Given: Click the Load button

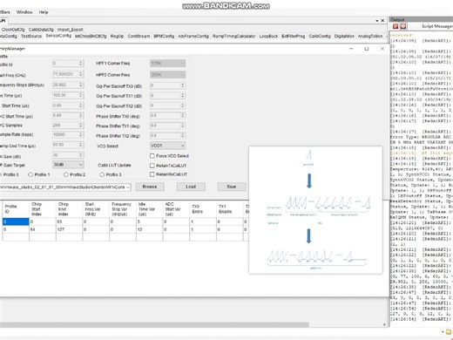Looking at the screenshot, I should tap(191, 187).
